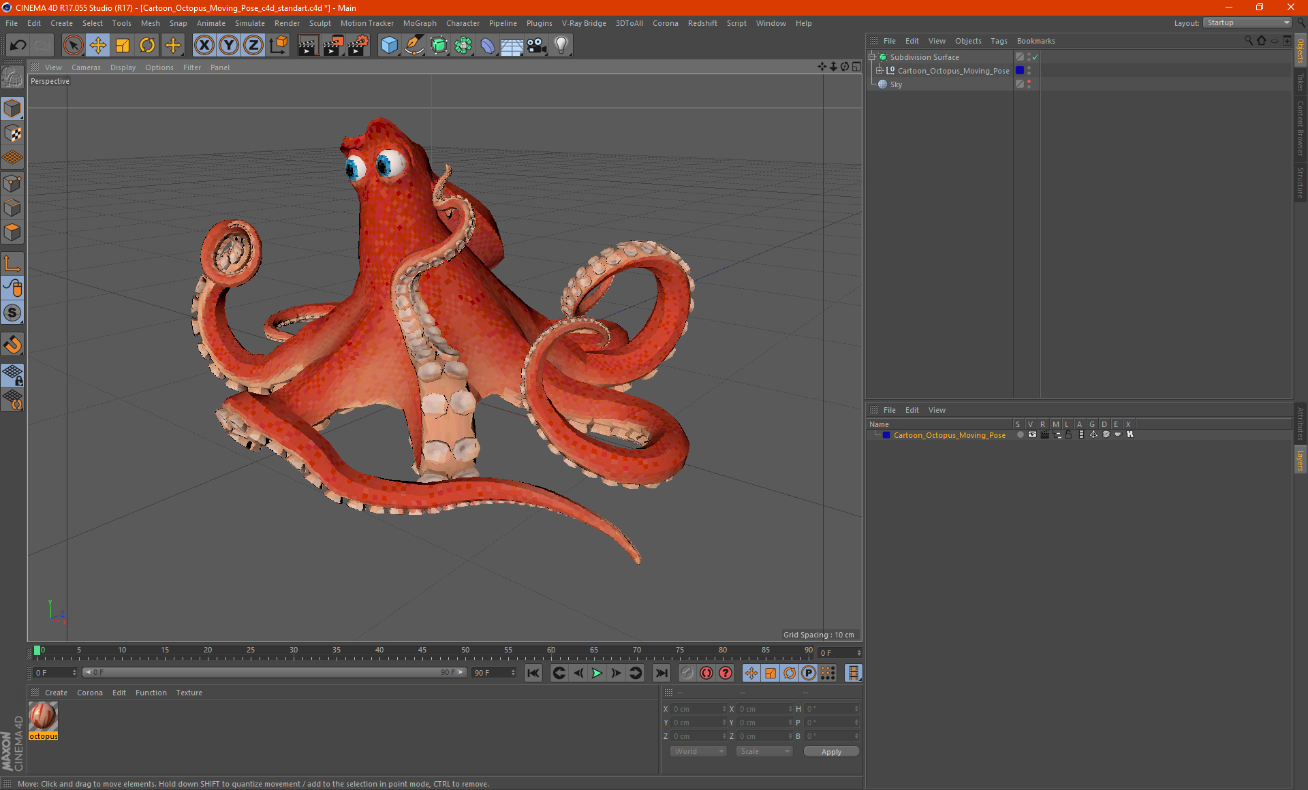Toggle Y axis lock

[229, 46]
